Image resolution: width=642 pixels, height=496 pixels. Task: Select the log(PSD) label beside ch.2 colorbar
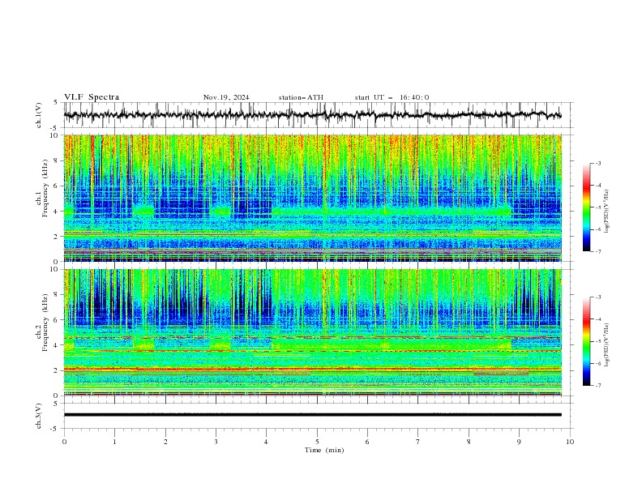pos(607,344)
